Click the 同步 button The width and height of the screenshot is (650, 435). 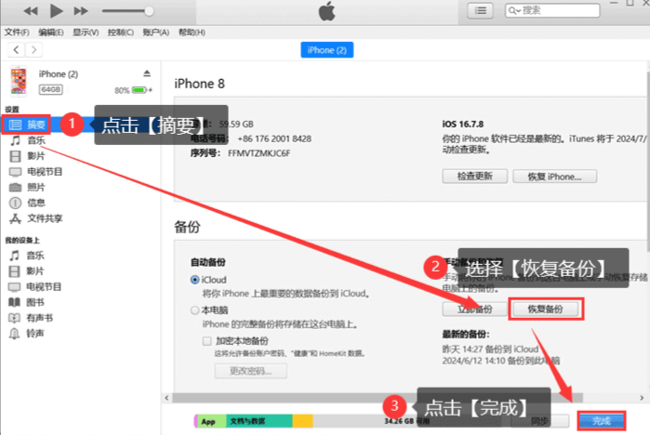(539, 421)
